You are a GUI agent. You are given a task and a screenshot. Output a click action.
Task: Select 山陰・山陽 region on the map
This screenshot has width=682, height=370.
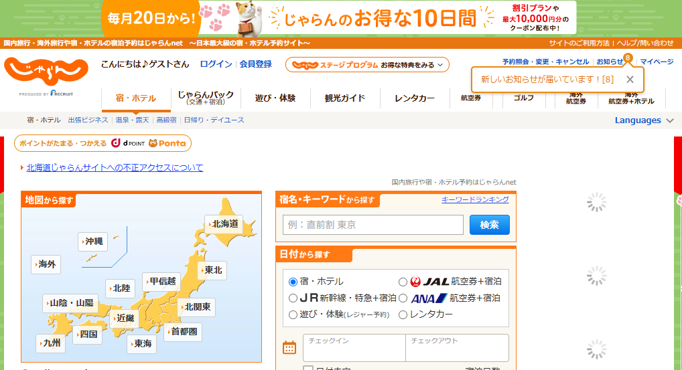pos(70,303)
